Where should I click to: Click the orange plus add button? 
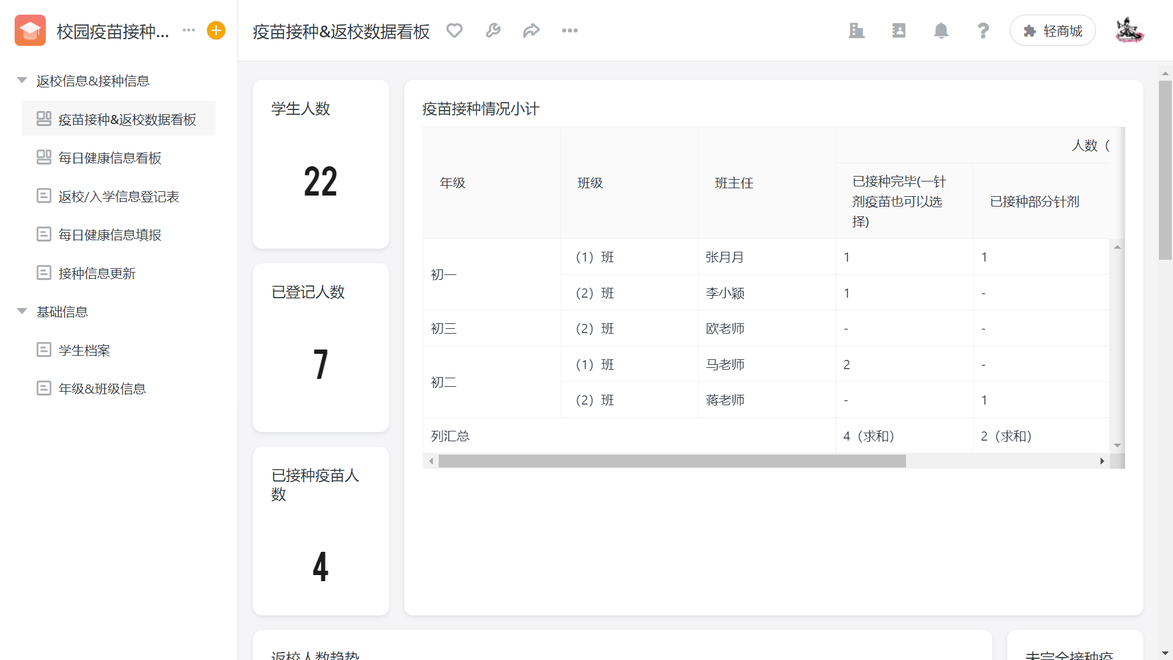click(x=216, y=31)
